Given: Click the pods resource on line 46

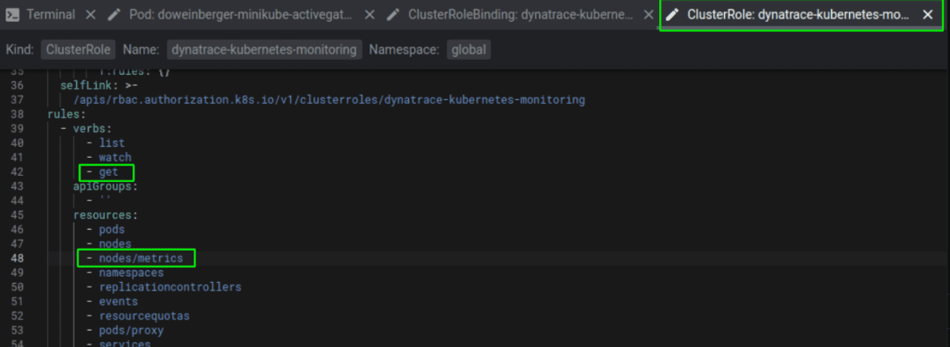Looking at the screenshot, I should pos(112,229).
